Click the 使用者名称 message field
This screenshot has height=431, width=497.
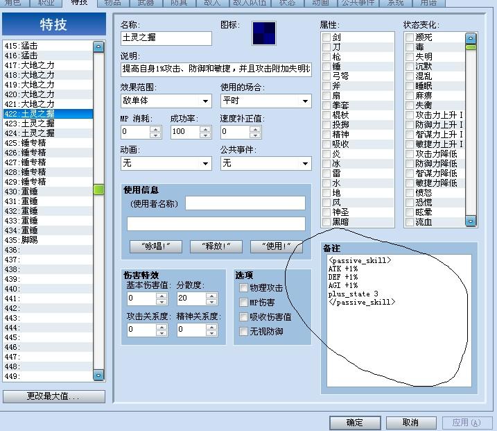click(x=245, y=203)
